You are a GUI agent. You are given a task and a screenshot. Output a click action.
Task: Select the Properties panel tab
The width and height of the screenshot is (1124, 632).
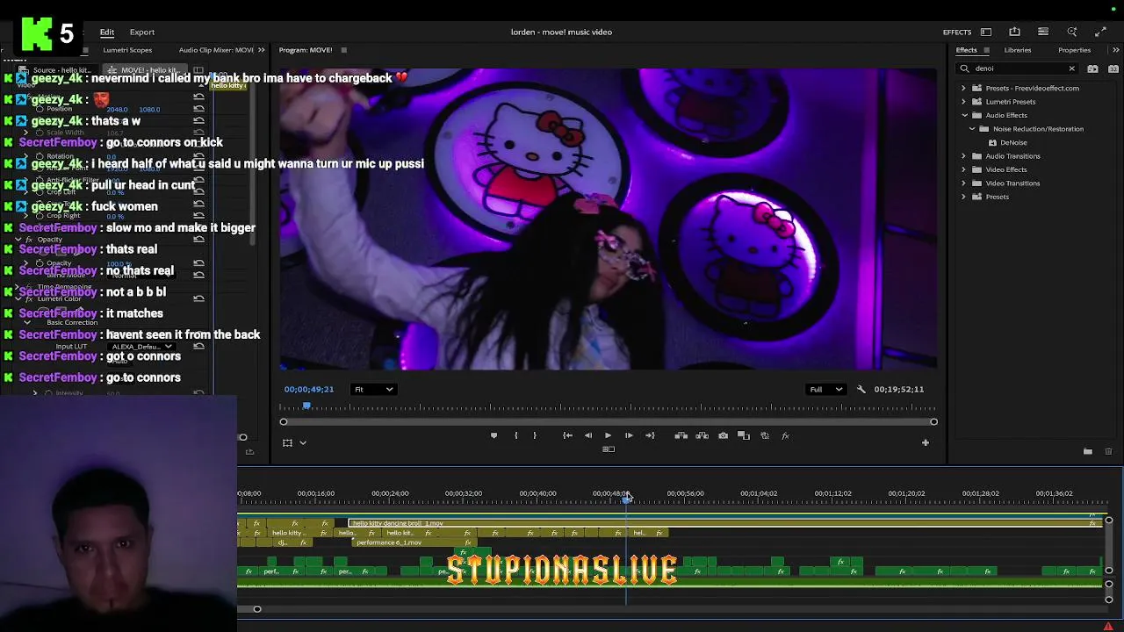pos(1074,50)
